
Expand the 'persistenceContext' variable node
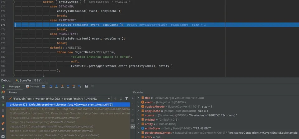click(x=138, y=133)
